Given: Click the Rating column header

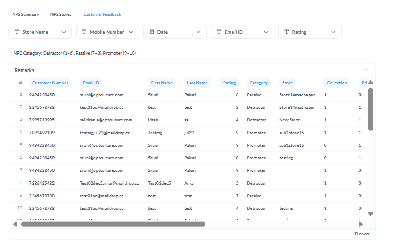Looking at the screenshot, I should tap(229, 83).
